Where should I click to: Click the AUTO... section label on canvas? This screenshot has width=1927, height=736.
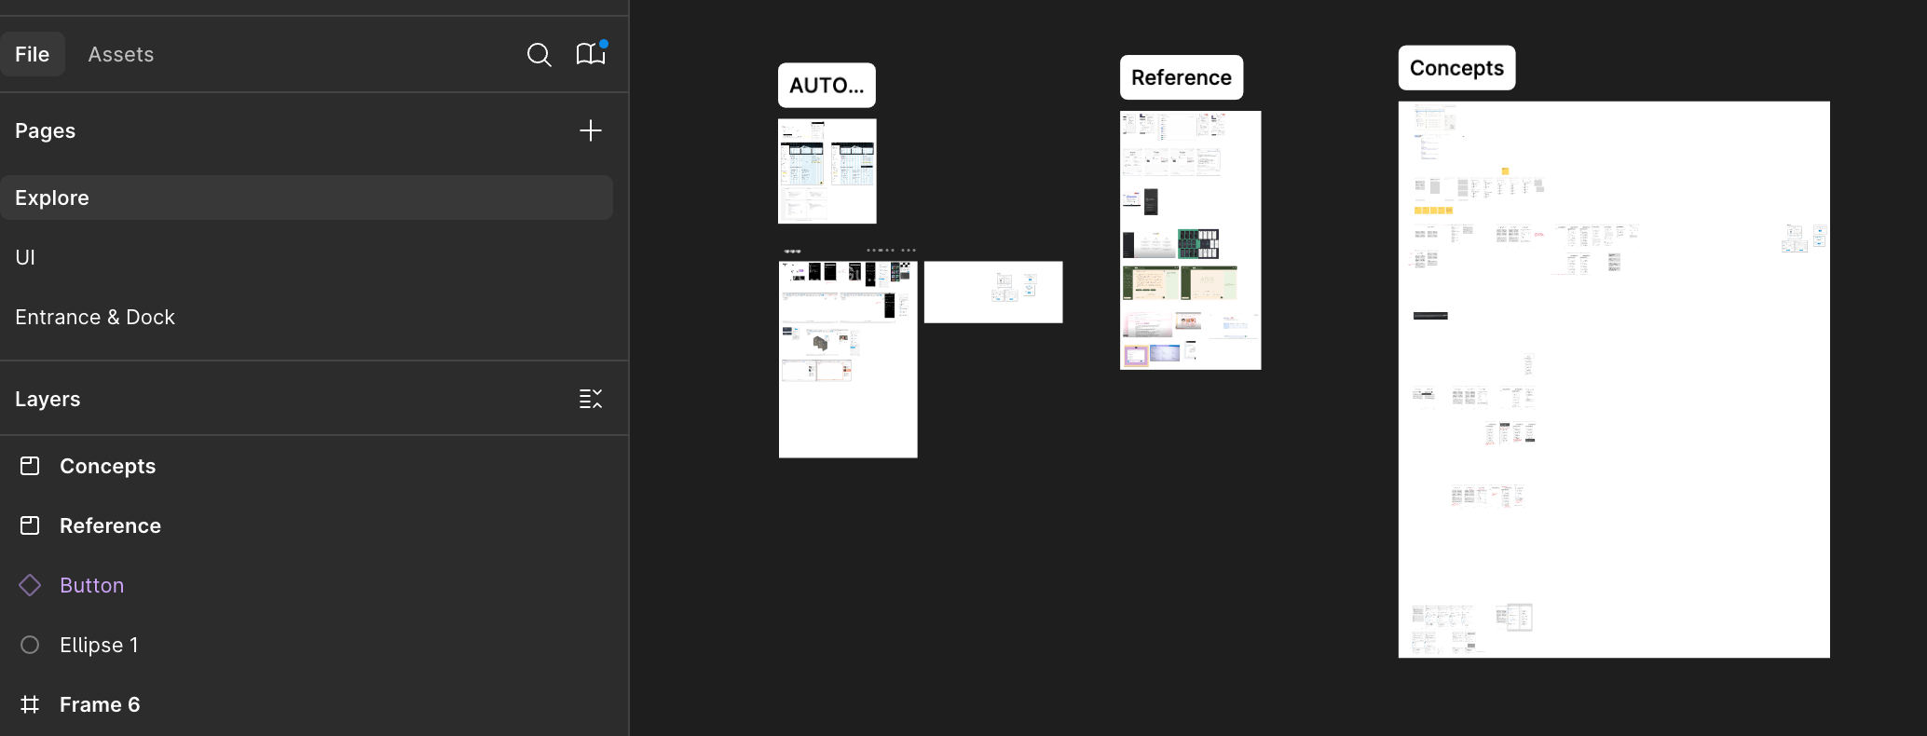pos(827,86)
